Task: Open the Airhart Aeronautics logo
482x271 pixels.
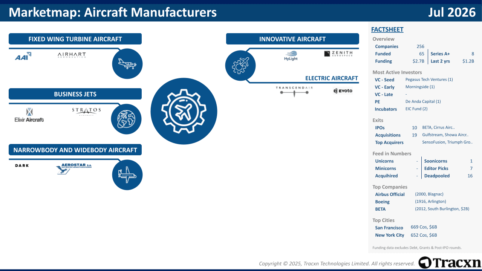Action: pos(72,55)
